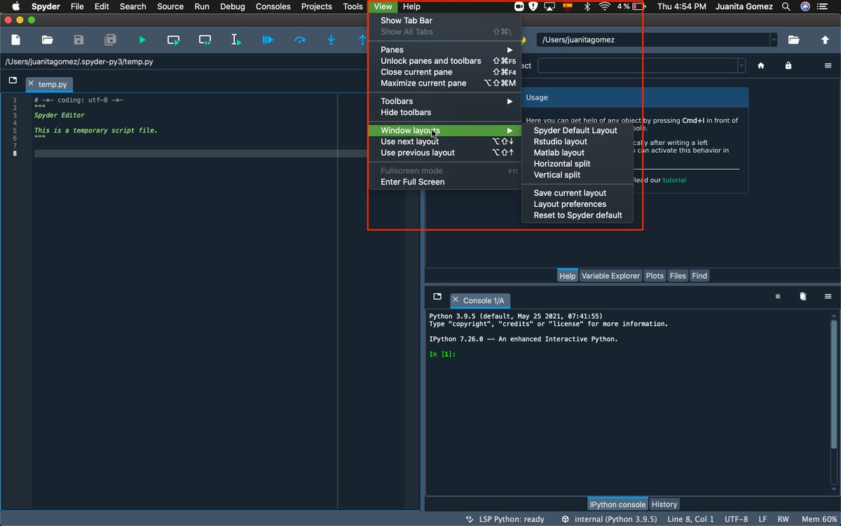Start debugging with the blue debug icon
The width and height of the screenshot is (841, 526).
[x=268, y=40]
